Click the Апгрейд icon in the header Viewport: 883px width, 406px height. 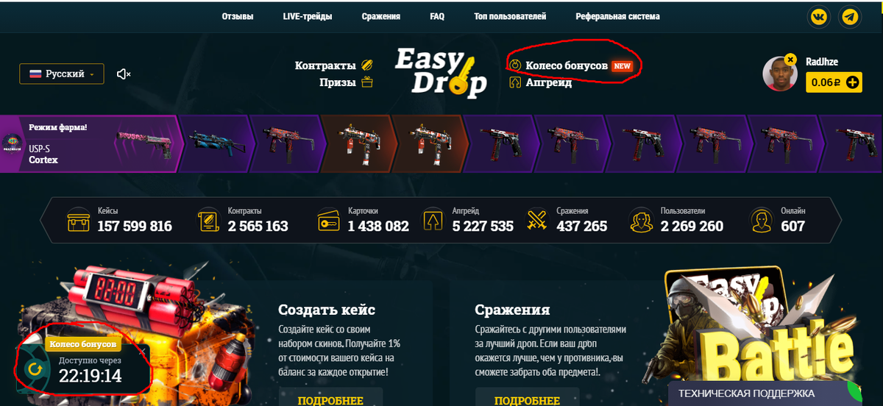tap(515, 82)
